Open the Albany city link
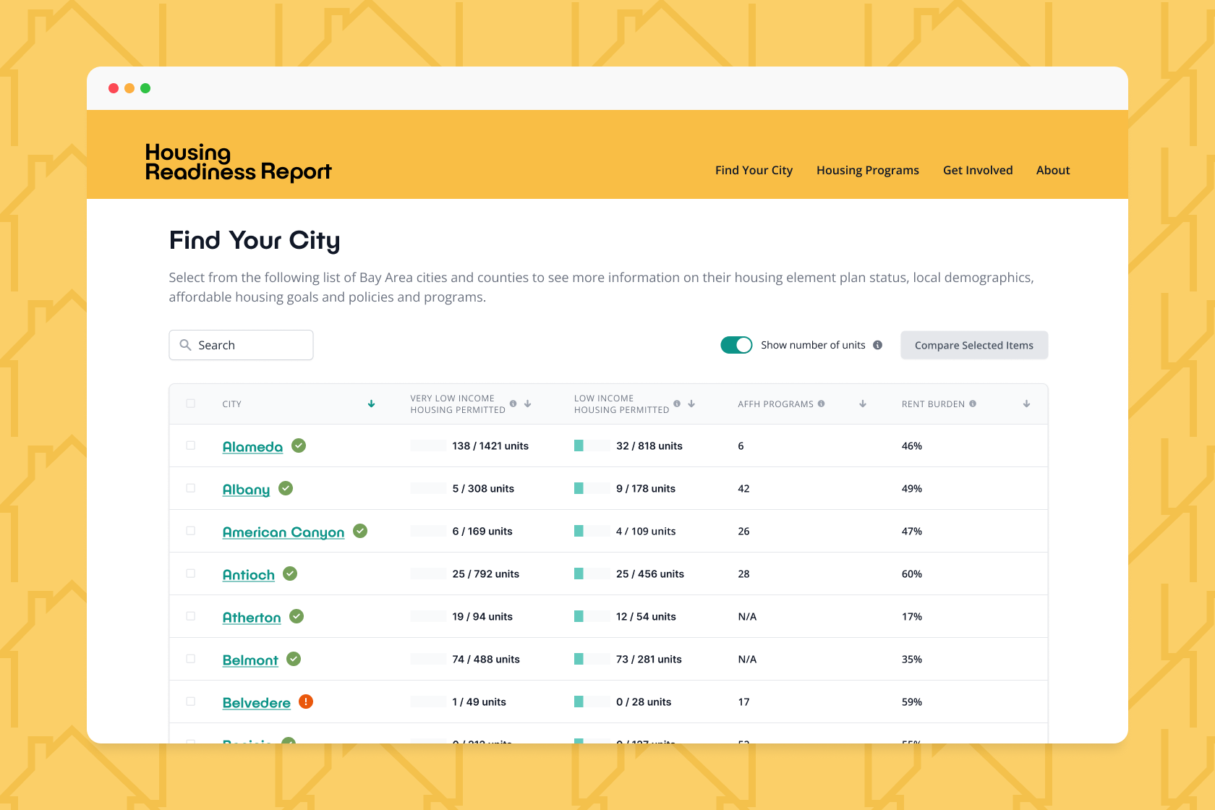Screen dimensions: 1215x810 coord(246,489)
